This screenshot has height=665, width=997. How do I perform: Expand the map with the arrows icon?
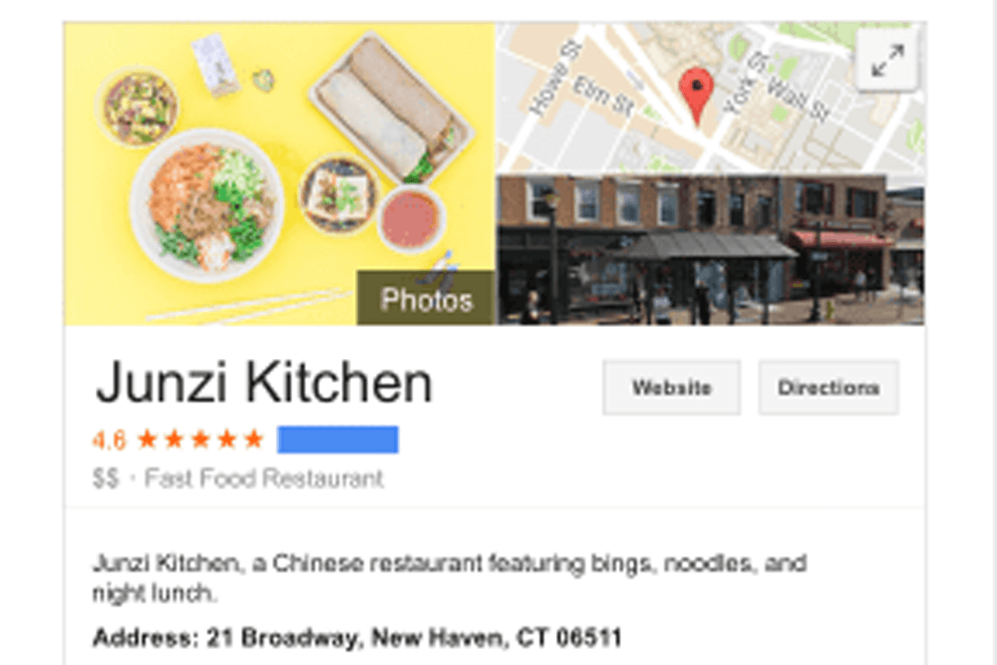887,60
